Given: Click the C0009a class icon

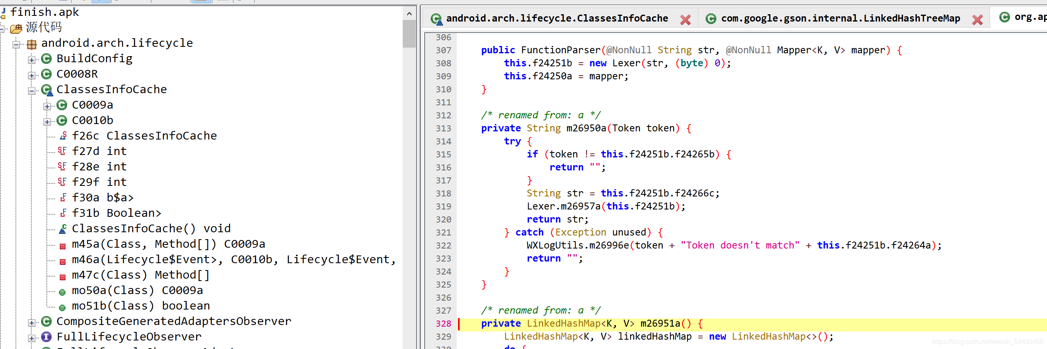Looking at the screenshot, I should click(62, 105).
